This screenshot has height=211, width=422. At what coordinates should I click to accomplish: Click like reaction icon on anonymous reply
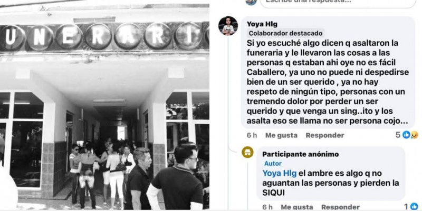(414, 206)
